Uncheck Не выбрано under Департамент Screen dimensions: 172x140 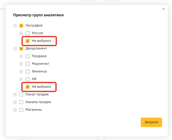[28, 87]
